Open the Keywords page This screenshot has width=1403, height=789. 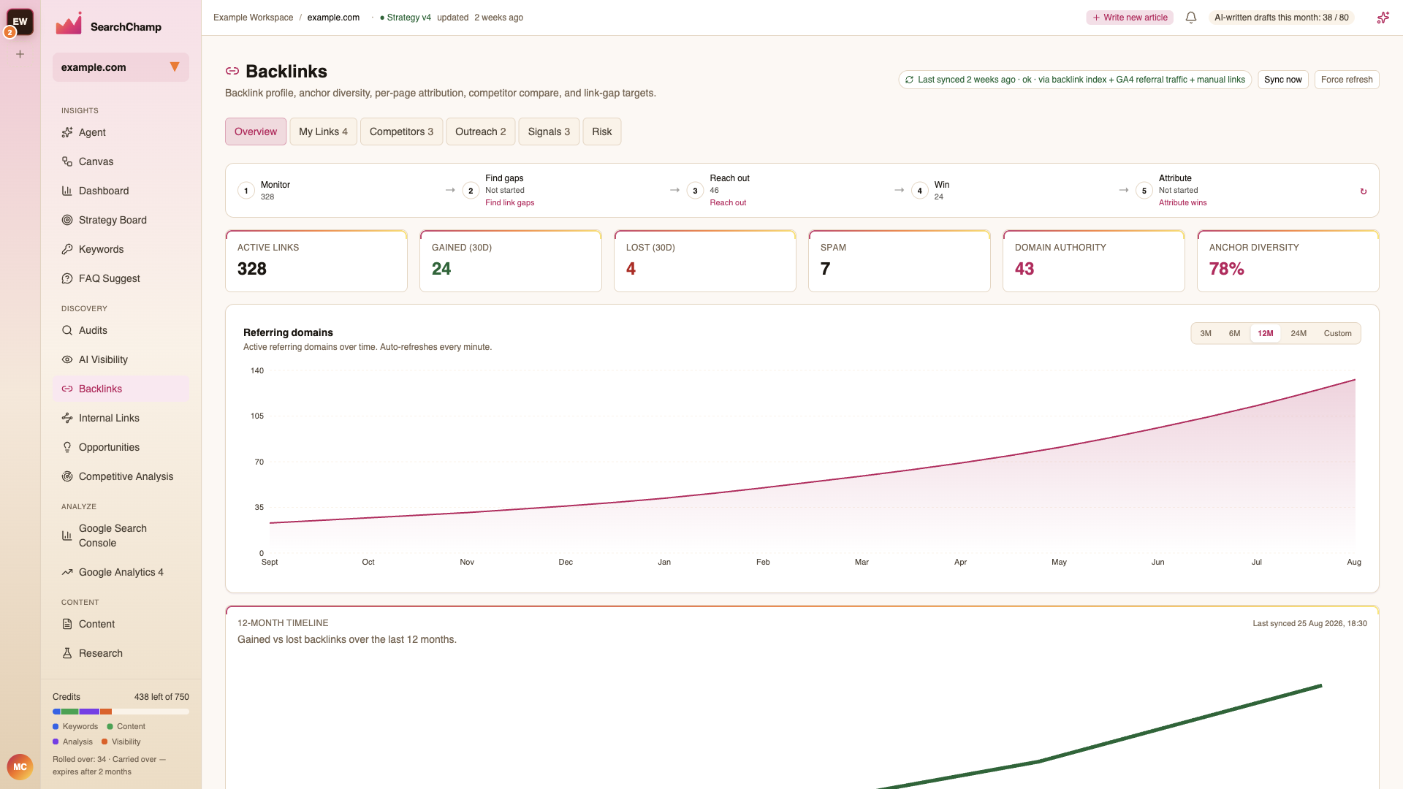point(121,249)
